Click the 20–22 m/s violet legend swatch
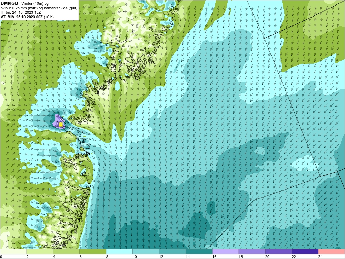Screen dimensions: 345x259 coord(278,251)
